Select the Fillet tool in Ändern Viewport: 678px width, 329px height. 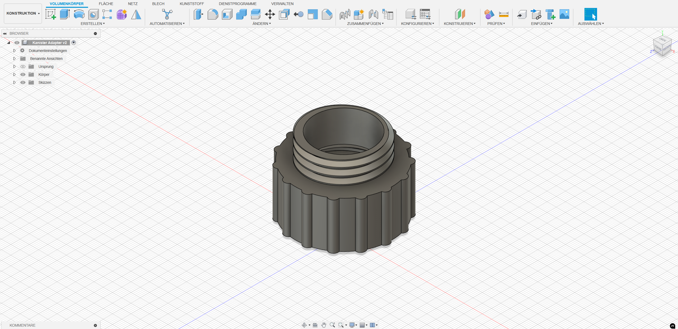(x=213, y=14)
